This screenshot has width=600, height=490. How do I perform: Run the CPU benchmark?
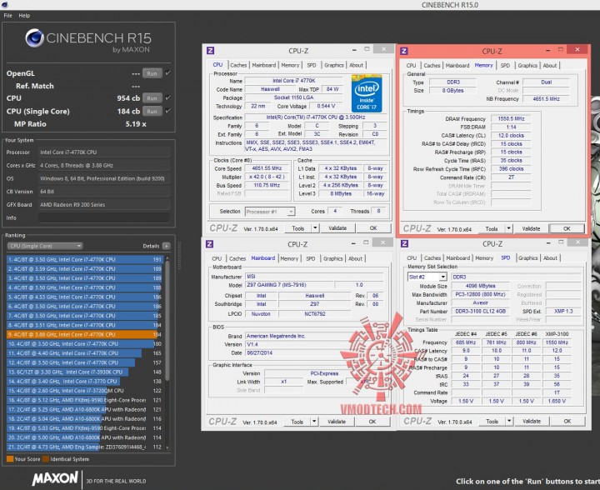(152, 98)
